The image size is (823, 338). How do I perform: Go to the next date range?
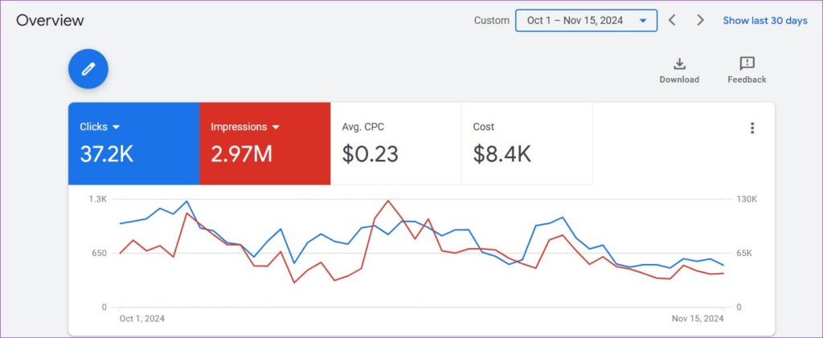tap(700, 20)
